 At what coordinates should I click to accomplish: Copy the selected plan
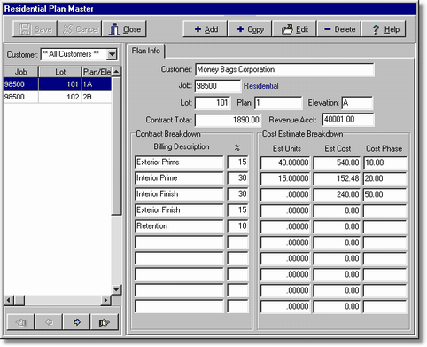tap(250, 29)
